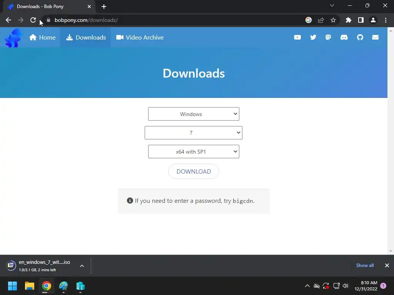Click the Bob Pony site logo

[13, 38]
